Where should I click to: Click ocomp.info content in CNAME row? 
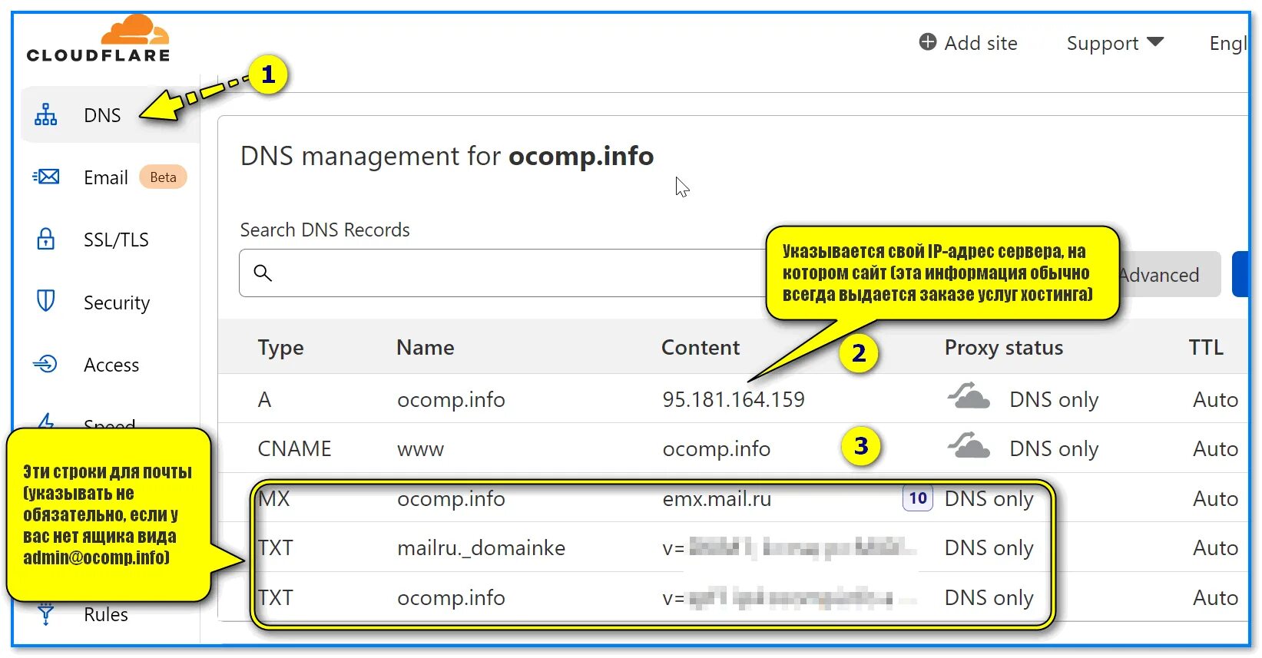pos(717,449)
